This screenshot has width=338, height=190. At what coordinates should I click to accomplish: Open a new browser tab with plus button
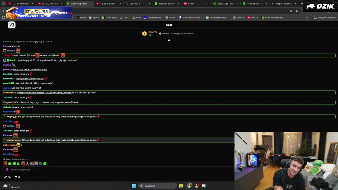(302, 4)
